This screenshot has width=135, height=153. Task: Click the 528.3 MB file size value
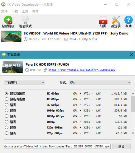point(120,99)
